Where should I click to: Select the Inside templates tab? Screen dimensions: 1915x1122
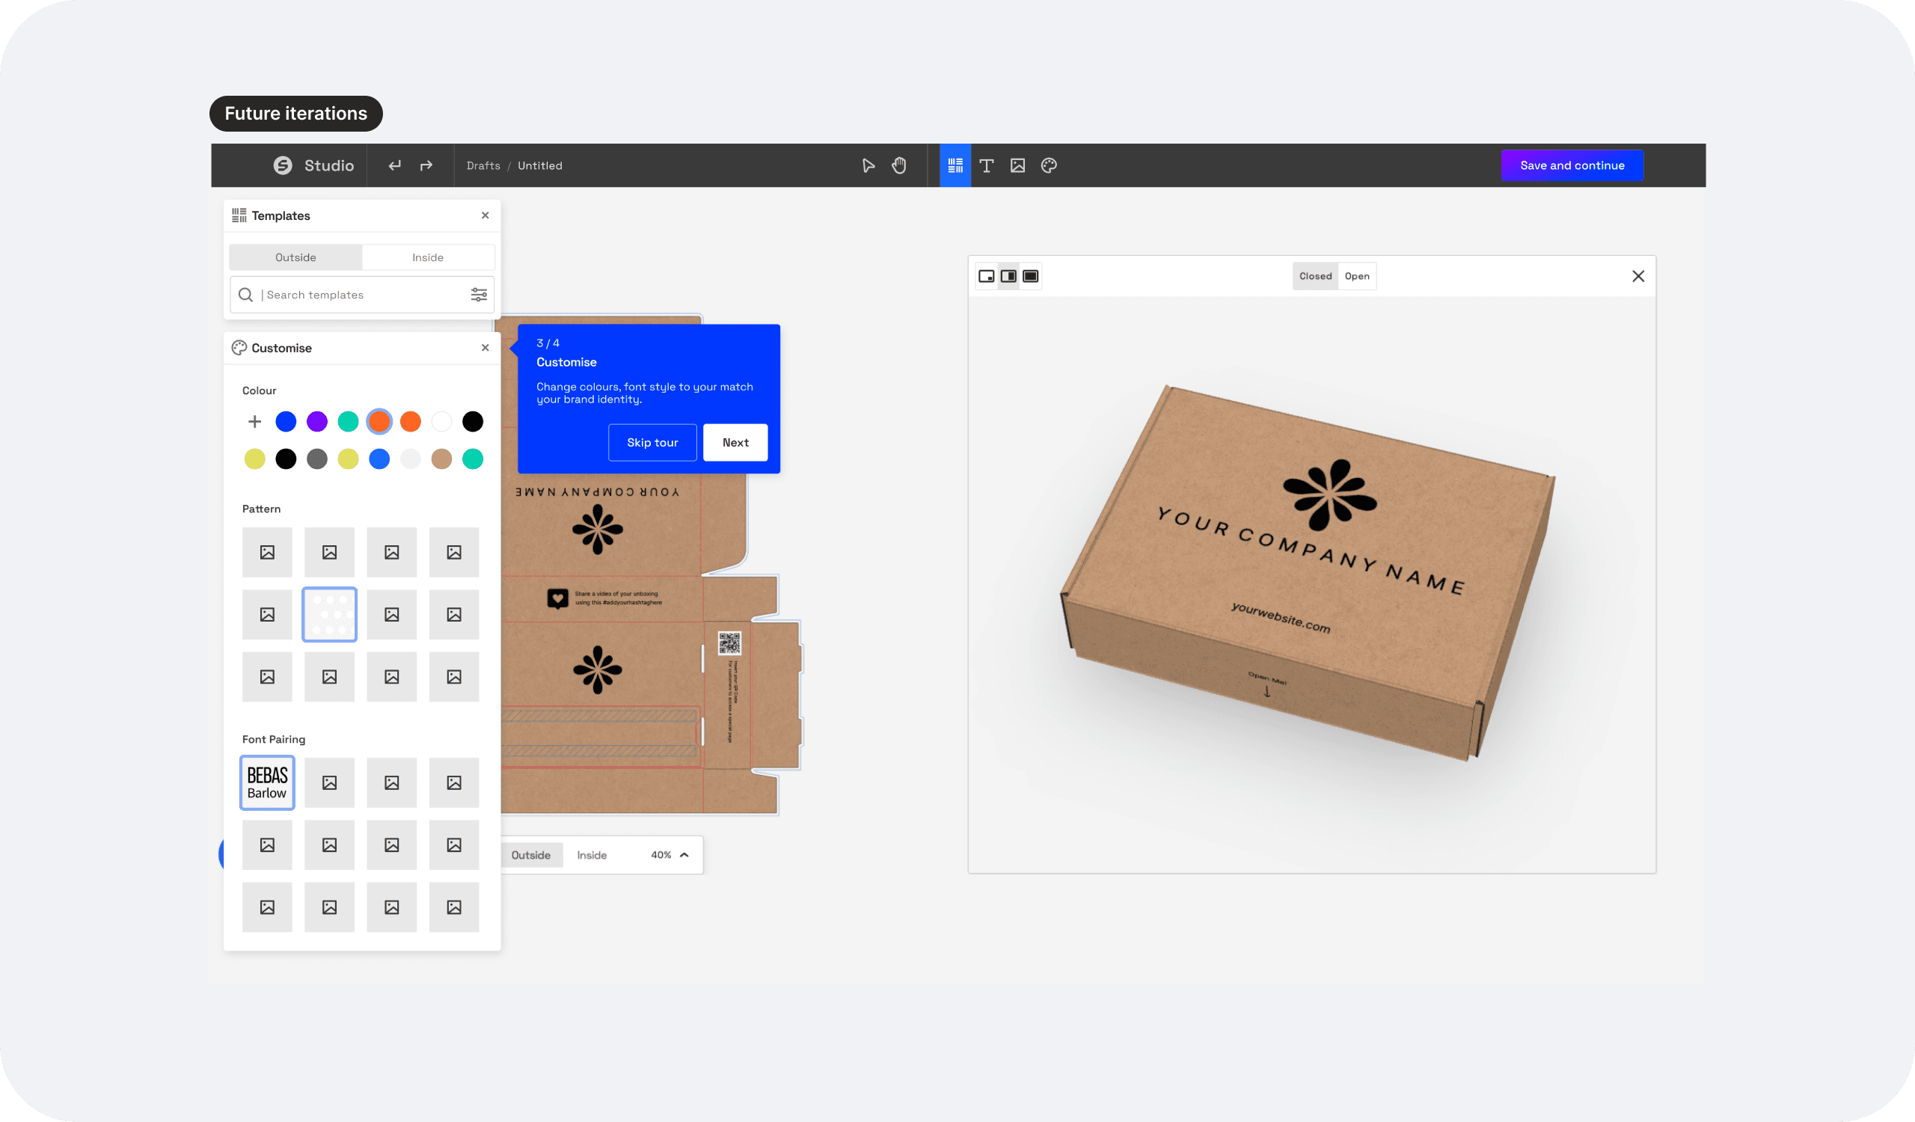coord(428,257)
